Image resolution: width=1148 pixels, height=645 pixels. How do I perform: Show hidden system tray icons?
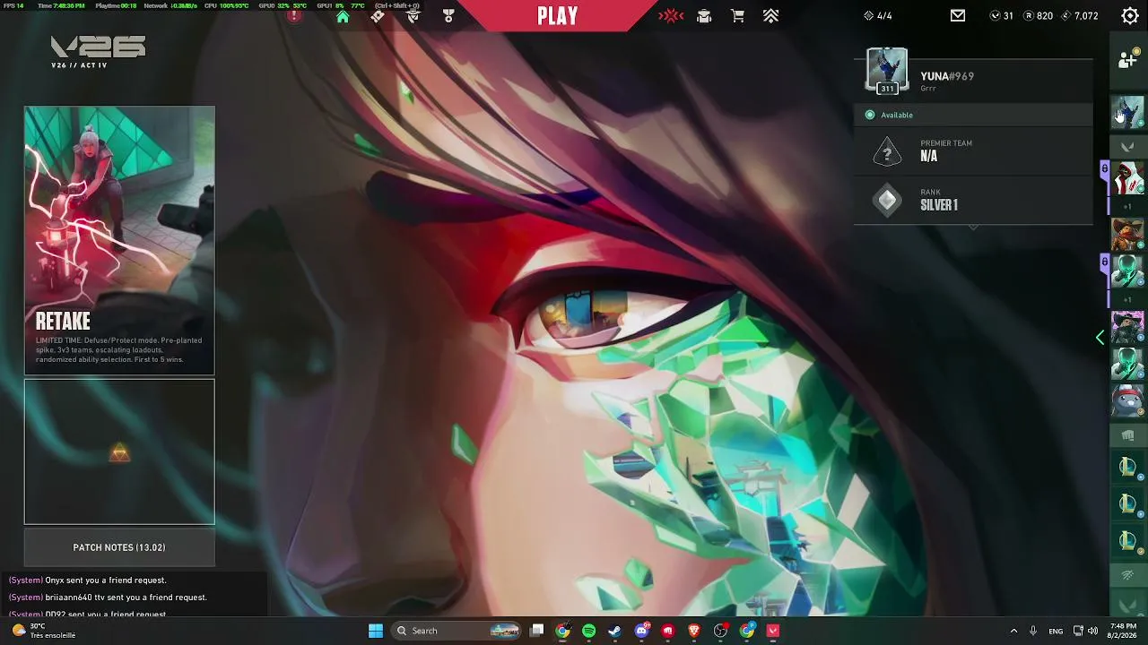(1013, 631)
